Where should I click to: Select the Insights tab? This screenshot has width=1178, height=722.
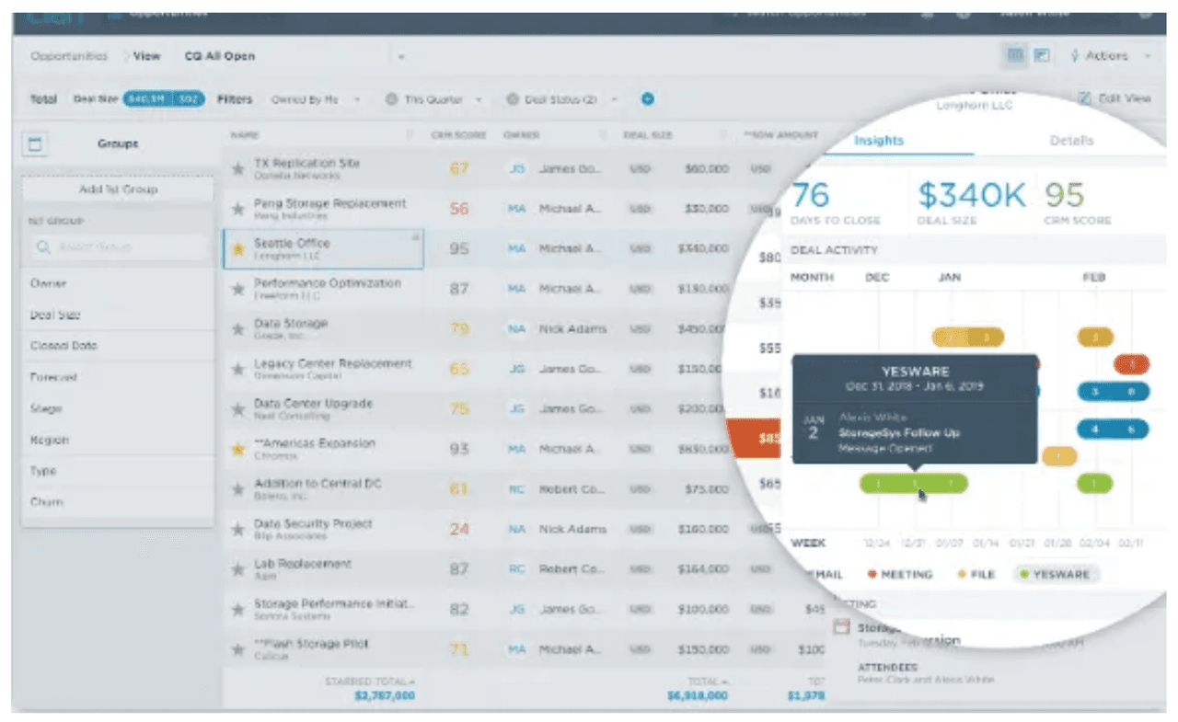pos(878,141)
